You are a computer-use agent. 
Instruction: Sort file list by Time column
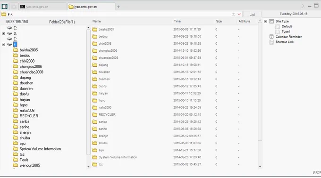(x=177, y=21)
